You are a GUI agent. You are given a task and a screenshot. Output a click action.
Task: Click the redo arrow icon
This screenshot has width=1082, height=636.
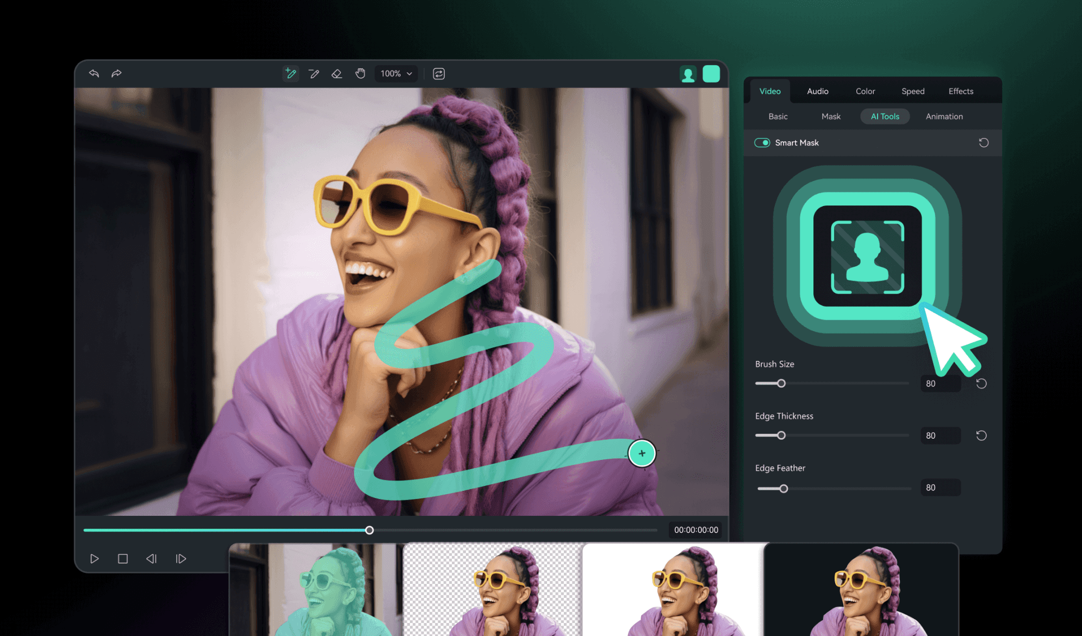pos(116,73)
